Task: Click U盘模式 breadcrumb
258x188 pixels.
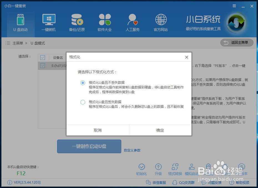Action: pyautogui.click(x=38, y=43)
